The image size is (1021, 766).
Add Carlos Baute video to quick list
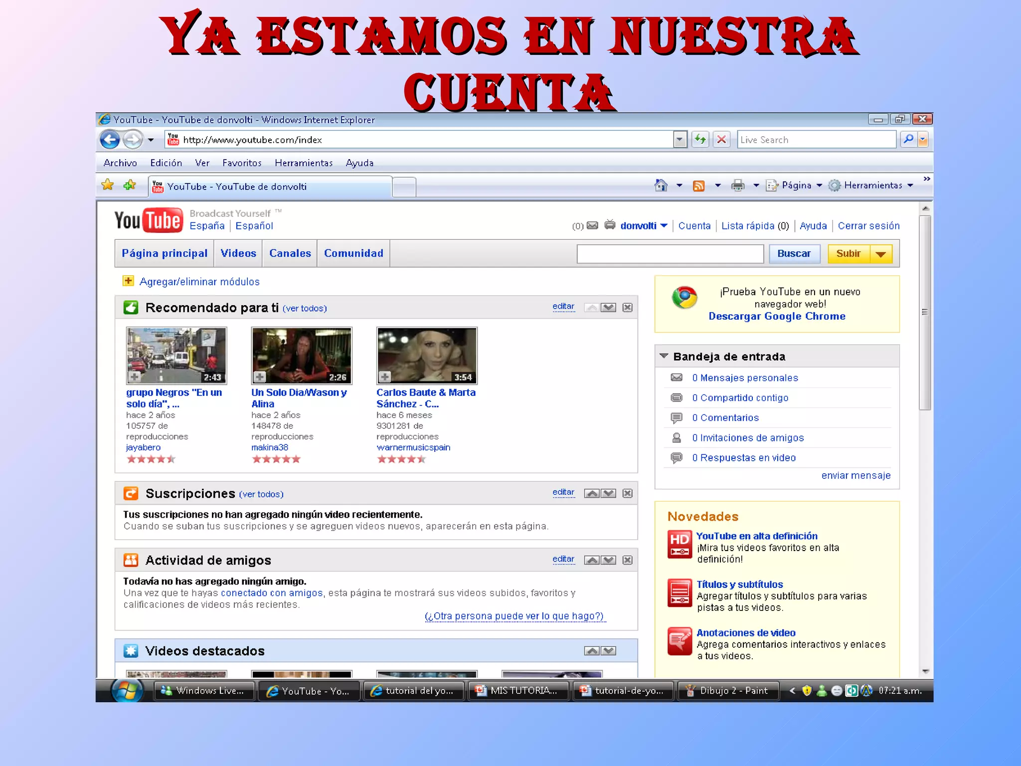[x=384, y=377]
